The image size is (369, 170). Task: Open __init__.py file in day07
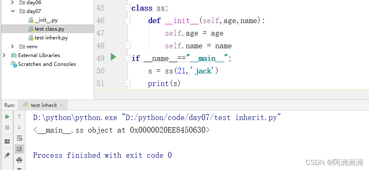click(x=47, y=20)
